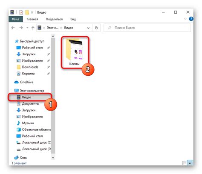The width and height of the screenshot is (202, 174).
Task: Switch to the Вид ribbon tab
Action: point(73,19)
